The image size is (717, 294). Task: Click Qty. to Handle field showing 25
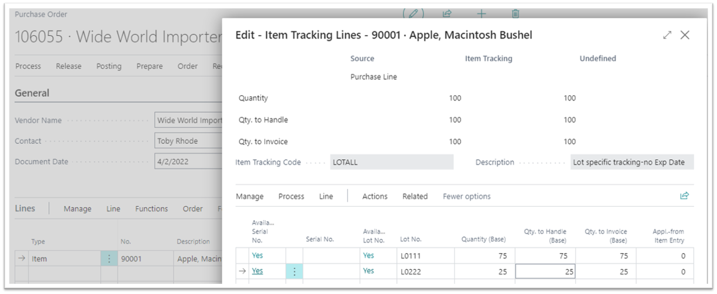pos(545,272)
